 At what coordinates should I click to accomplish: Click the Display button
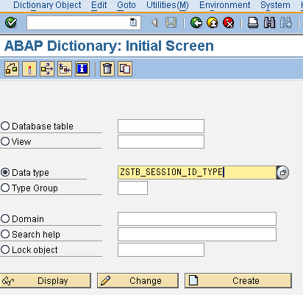pyautogui.click(x=46, y=280)
